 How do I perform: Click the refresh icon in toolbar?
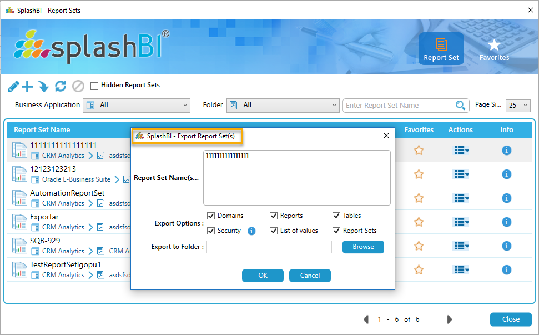pos(61,86)
